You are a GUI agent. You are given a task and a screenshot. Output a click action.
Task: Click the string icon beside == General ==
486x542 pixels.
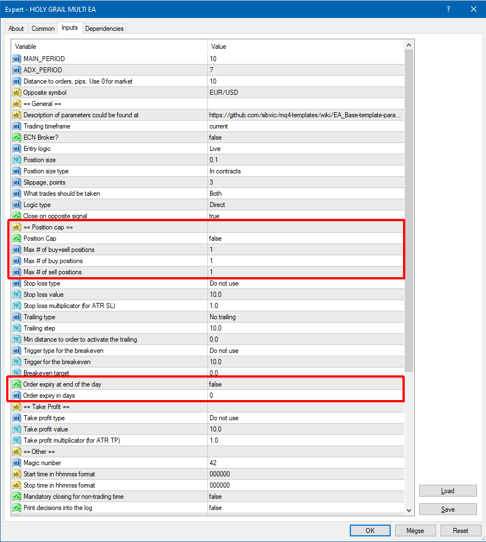point(17,104)
